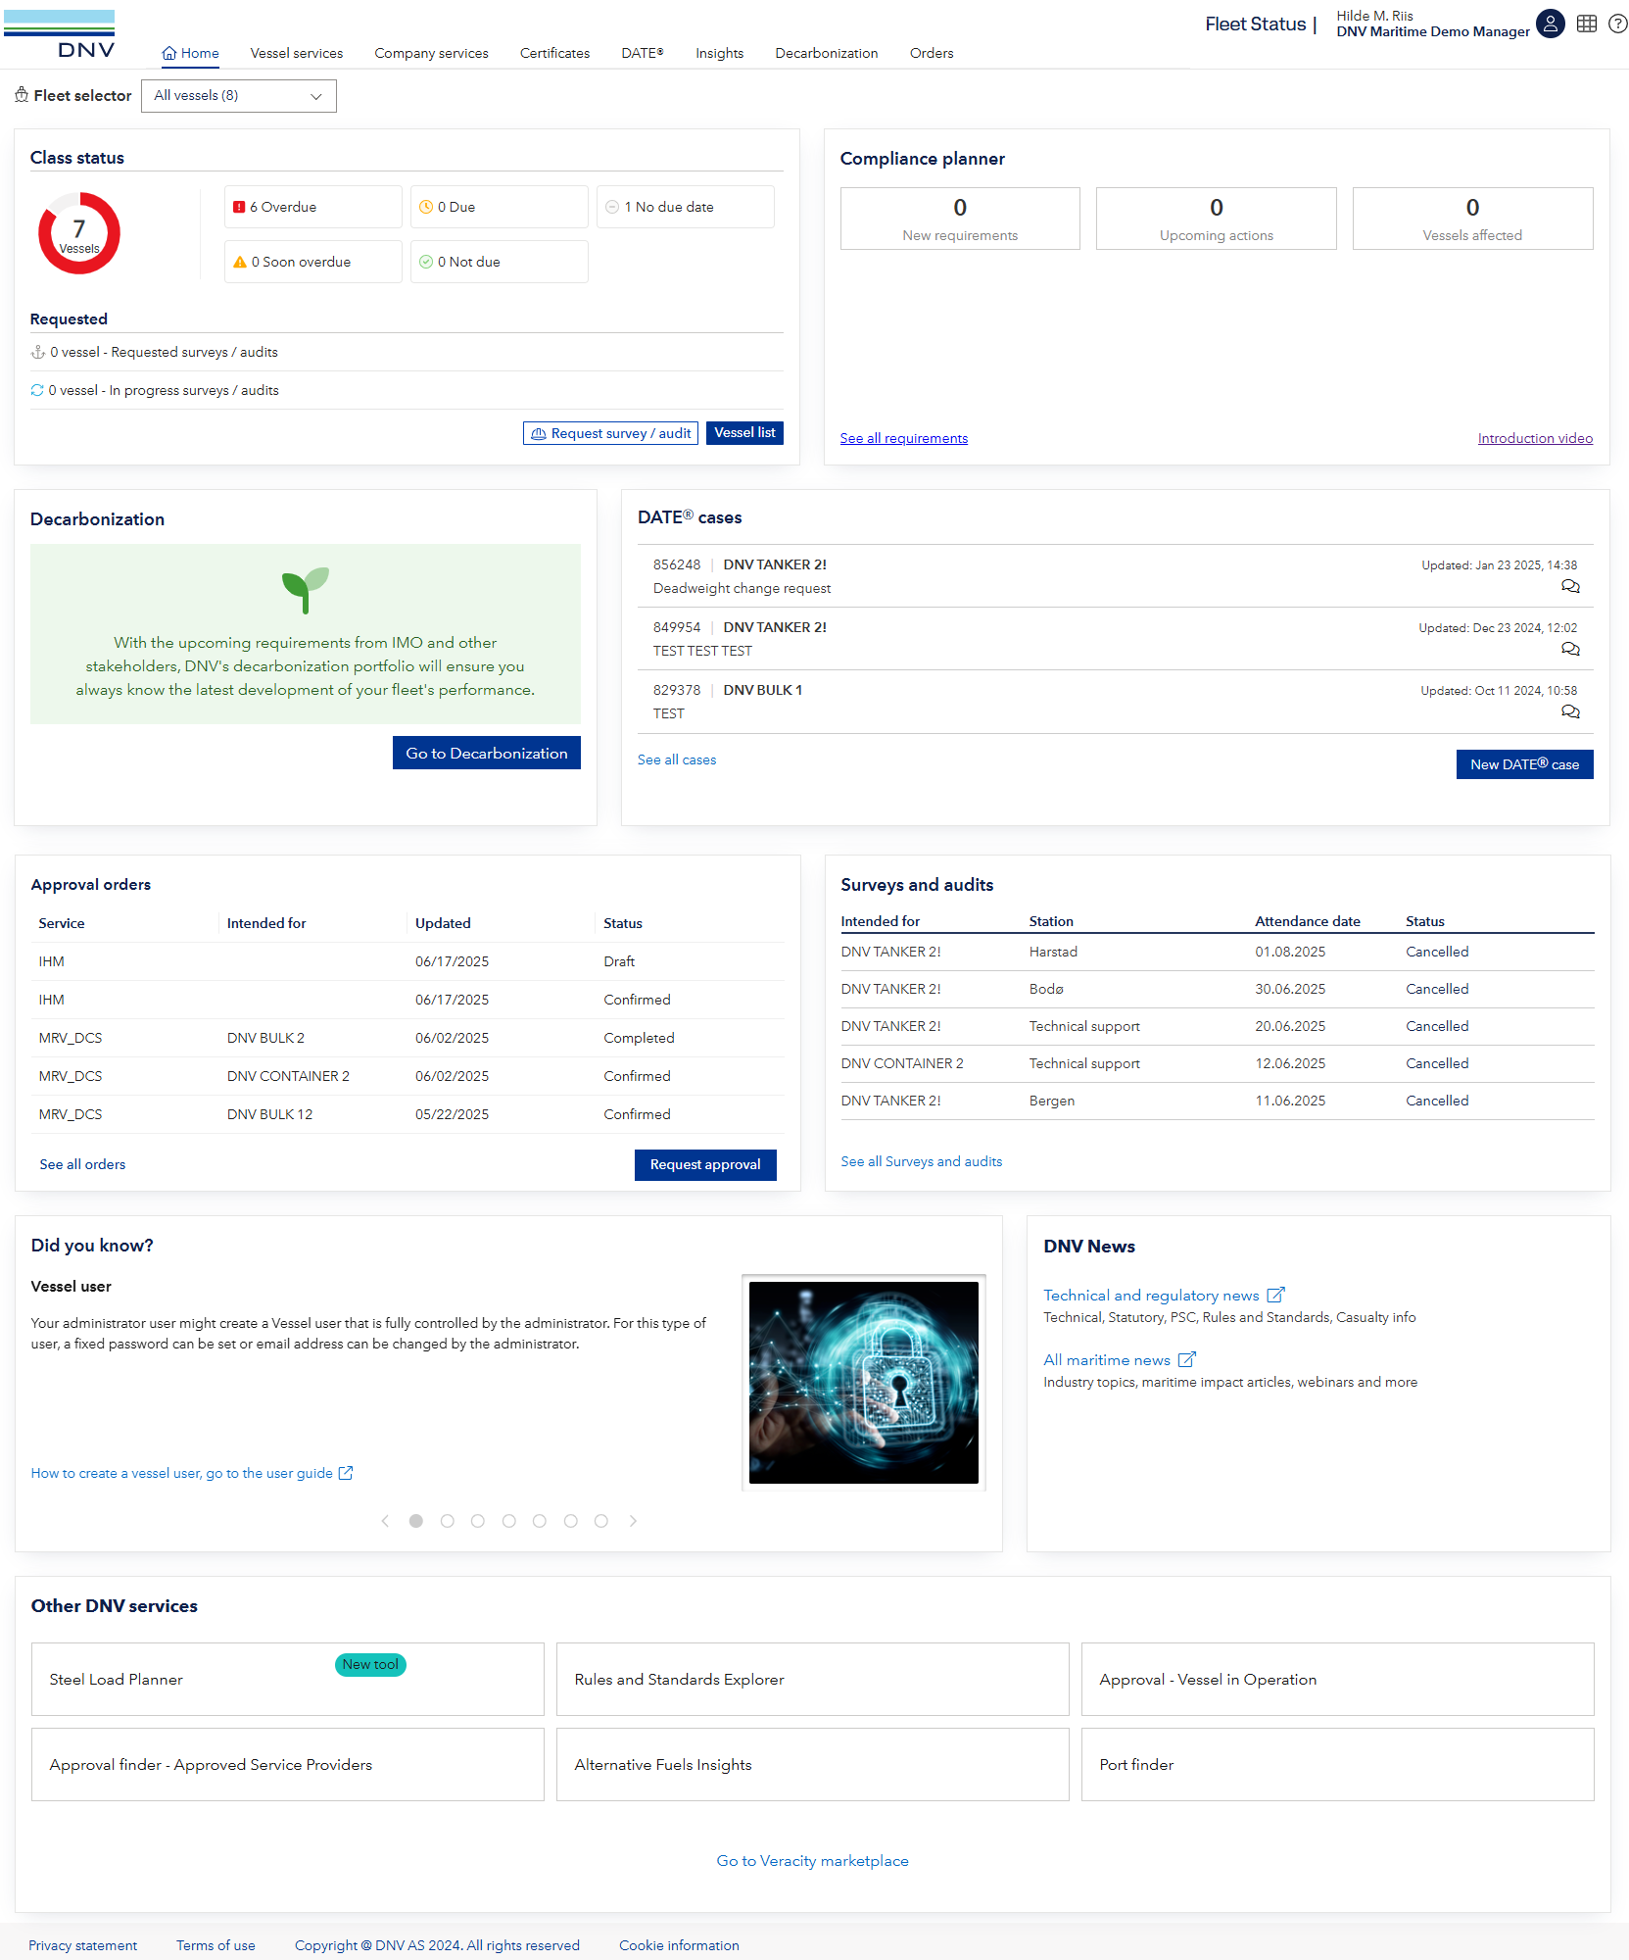
Task: Click external link icon beside Technical and regulatory news
Action: click(1275, 1295)
